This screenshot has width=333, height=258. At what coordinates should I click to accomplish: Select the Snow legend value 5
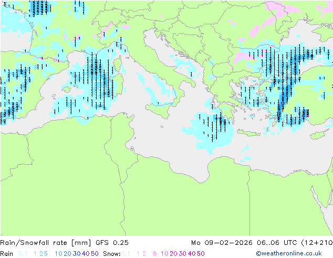[x=155, y=254]
